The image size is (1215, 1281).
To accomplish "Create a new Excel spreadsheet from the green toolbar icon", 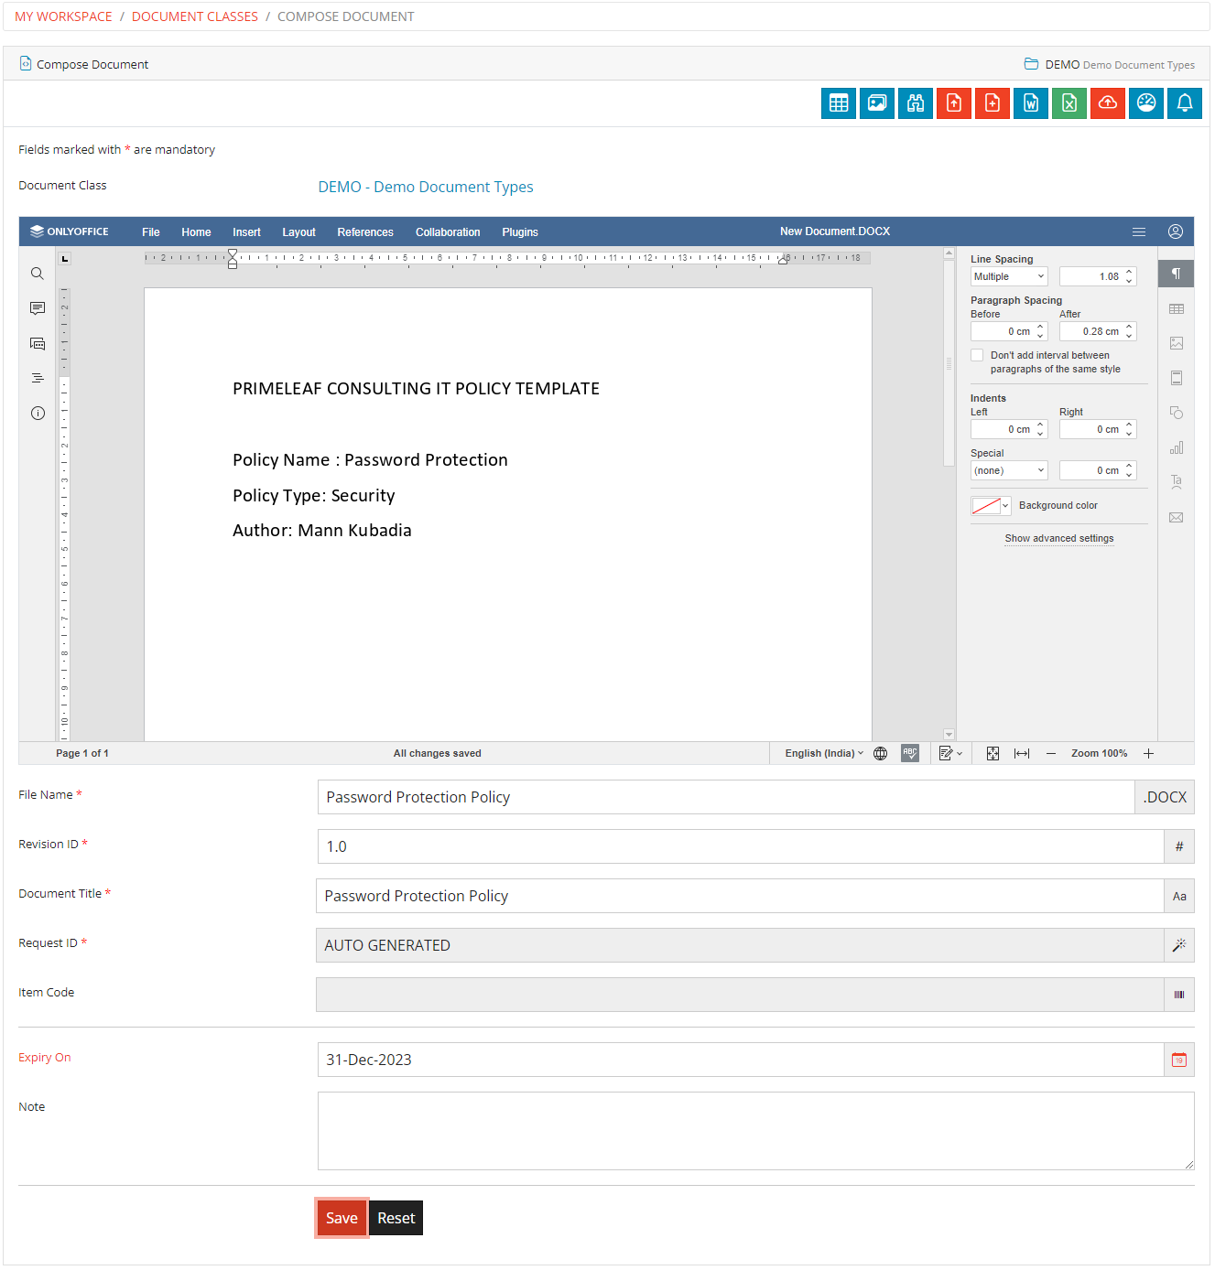I will [1069, 103].
